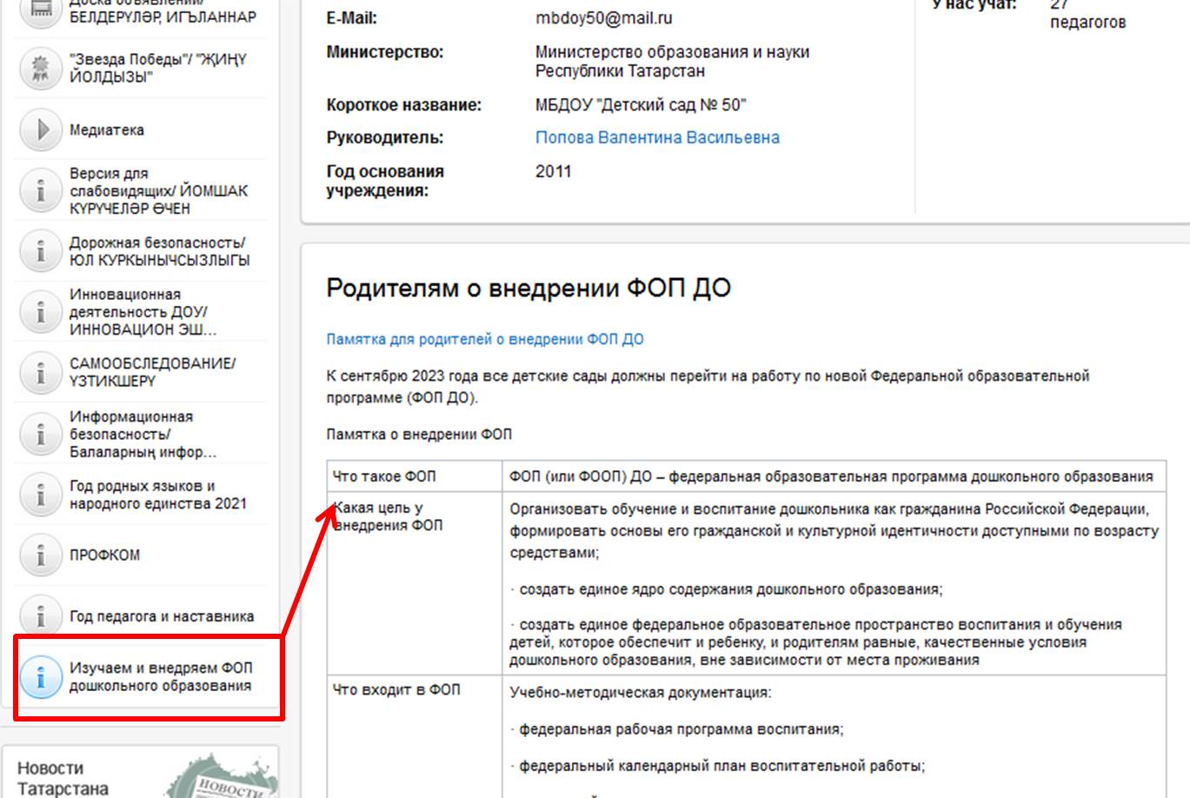
Task: Click info icon beside Версия для слабовидящих
Action: (41, 190)
